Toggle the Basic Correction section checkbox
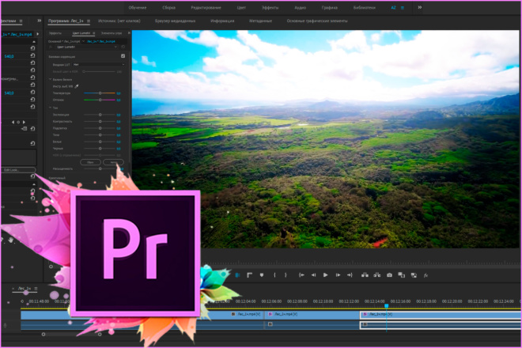The width and height of the screenshot is (522, 348). click(x=123, y=56)
